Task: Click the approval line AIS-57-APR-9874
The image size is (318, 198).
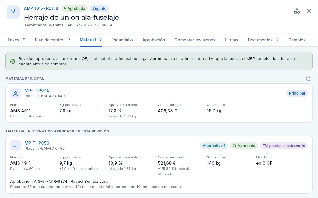Action: click(59, 181)
